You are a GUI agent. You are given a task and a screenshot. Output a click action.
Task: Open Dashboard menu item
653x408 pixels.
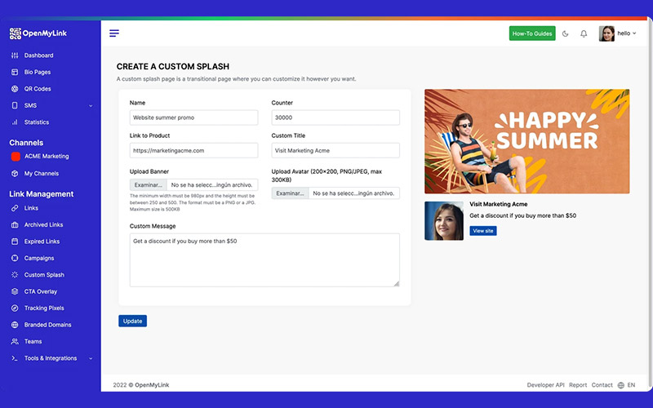pos(38,55)
